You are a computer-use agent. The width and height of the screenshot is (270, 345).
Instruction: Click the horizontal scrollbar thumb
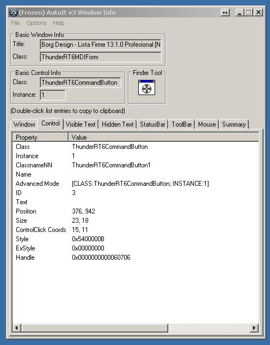click(94, 328)
